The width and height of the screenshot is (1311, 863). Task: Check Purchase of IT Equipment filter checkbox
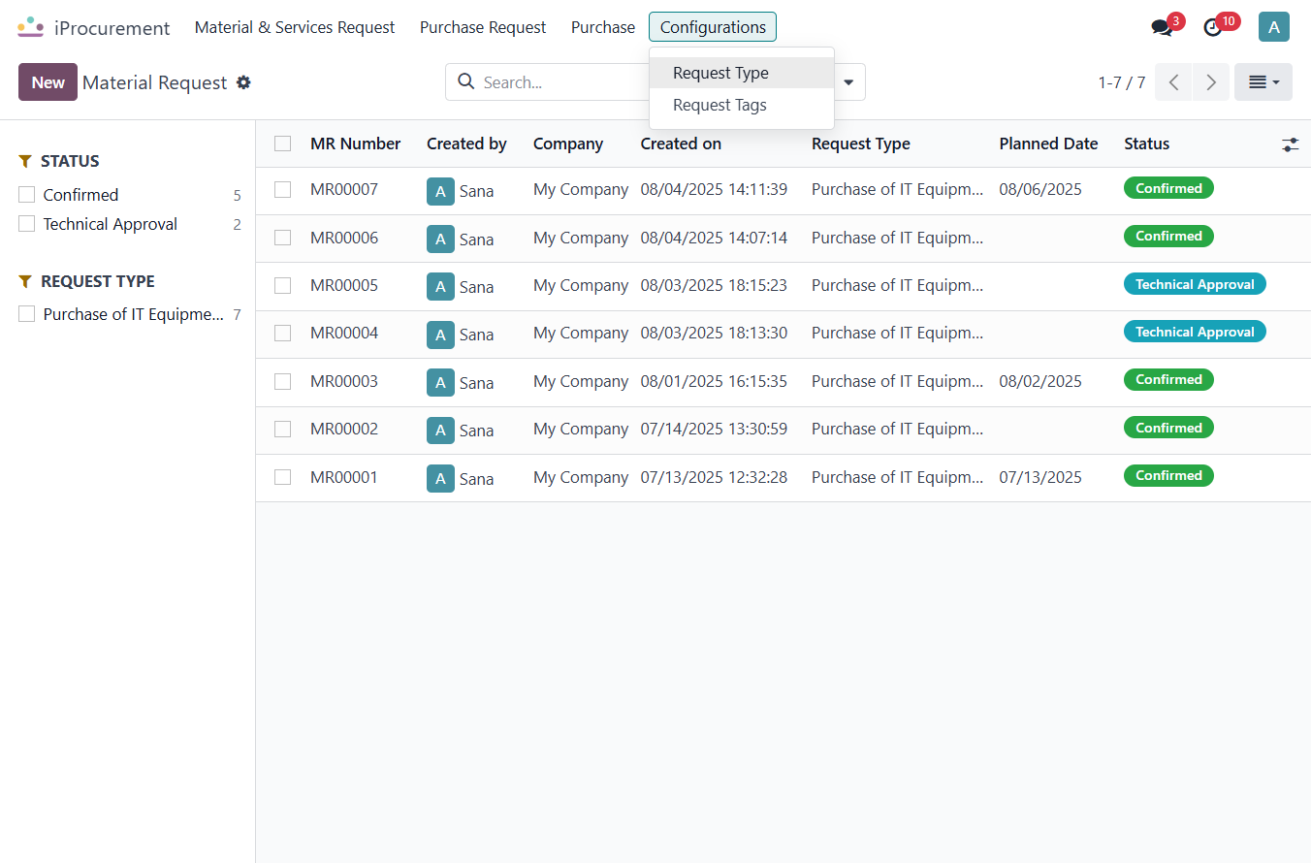coord(27,314)
